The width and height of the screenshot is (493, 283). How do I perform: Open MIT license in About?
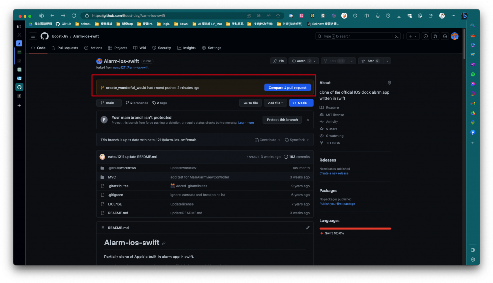[x=335, y=115]
